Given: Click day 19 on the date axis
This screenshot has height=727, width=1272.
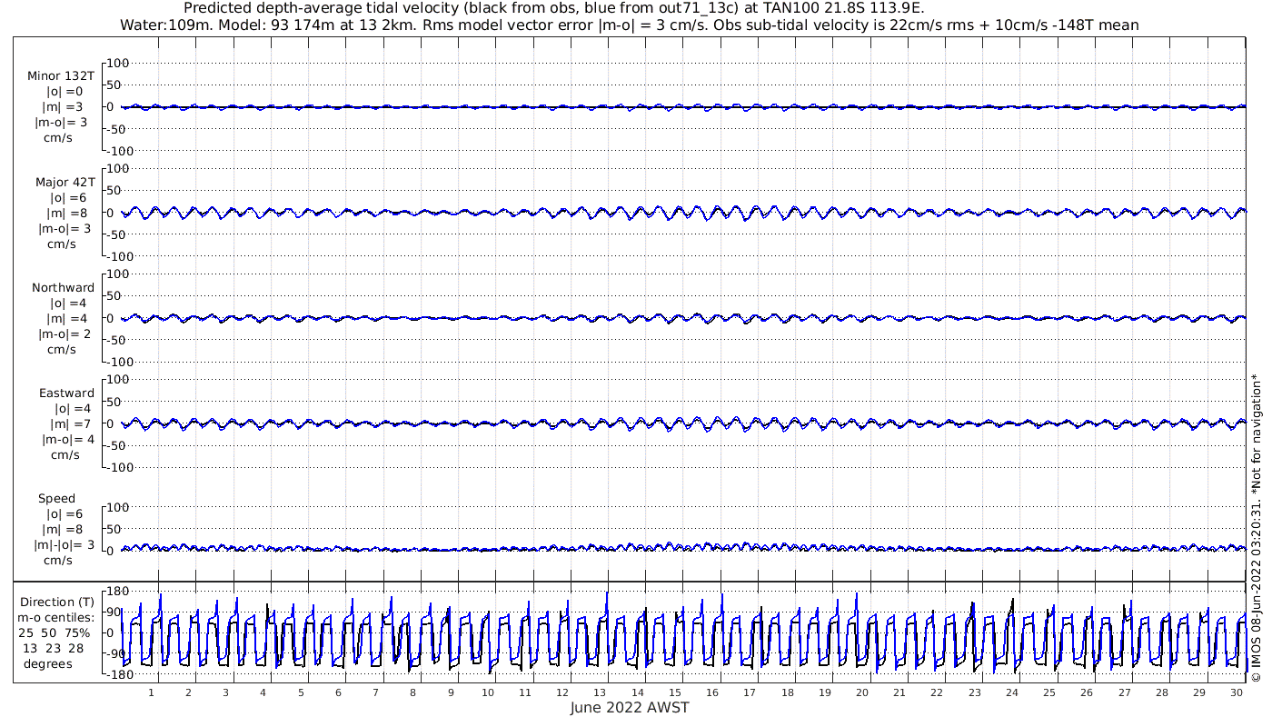Looking at the screenshot, I should 825,692.
